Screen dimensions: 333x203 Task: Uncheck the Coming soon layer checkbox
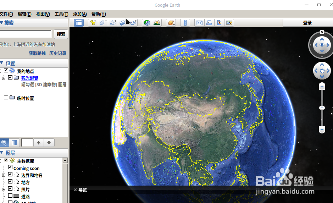[10, 168]
